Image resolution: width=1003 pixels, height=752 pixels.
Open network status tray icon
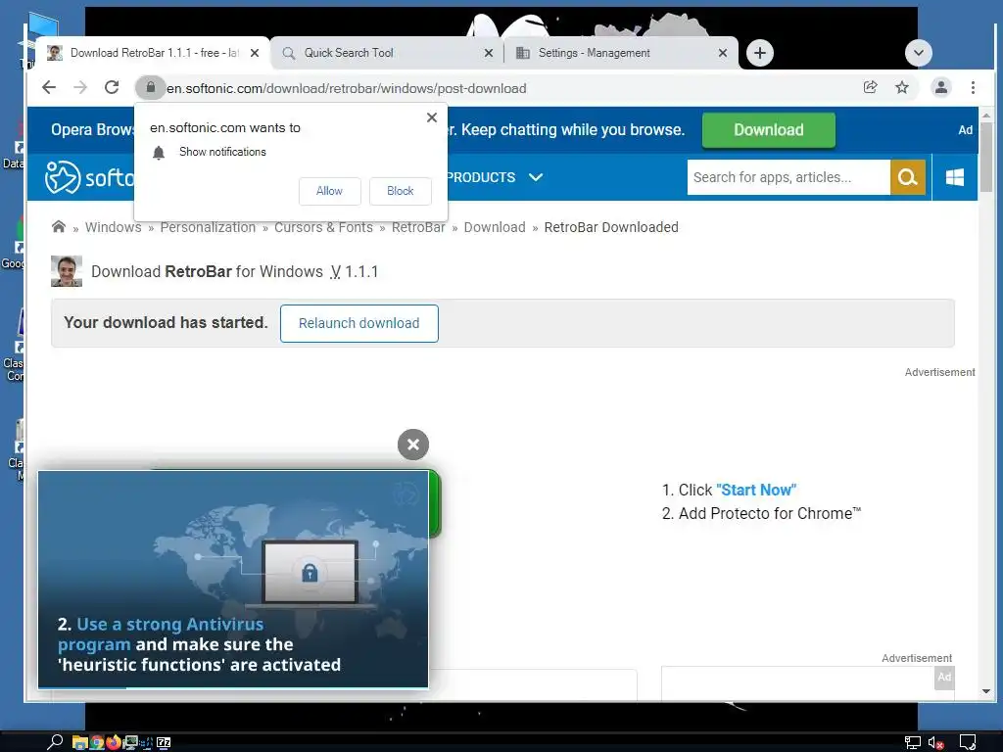[x=912, y=743]
